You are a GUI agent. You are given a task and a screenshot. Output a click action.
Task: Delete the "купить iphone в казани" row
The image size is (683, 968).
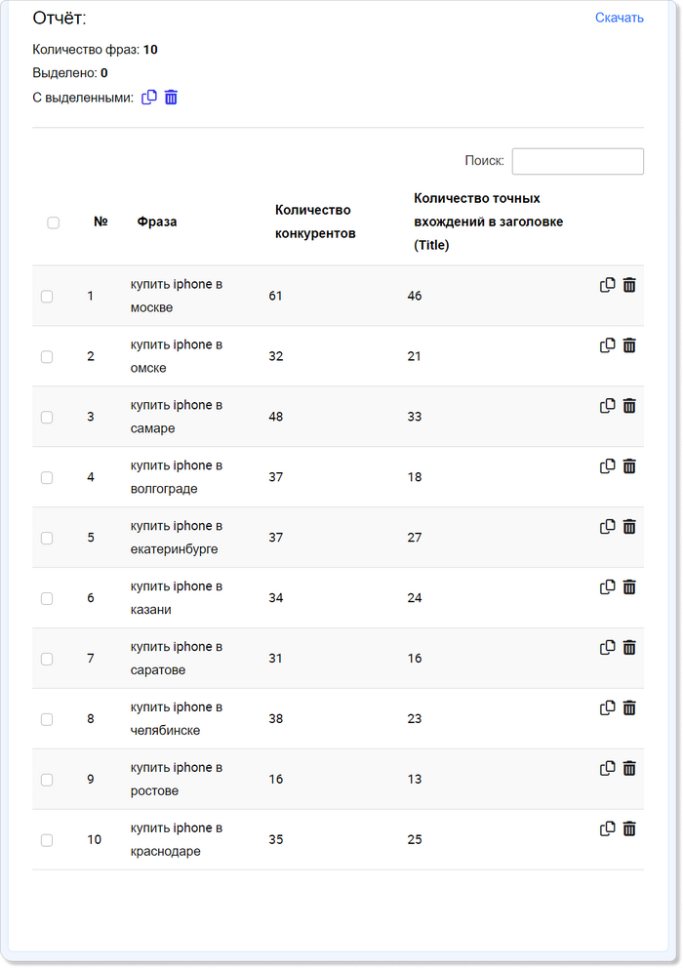[629, 587]
